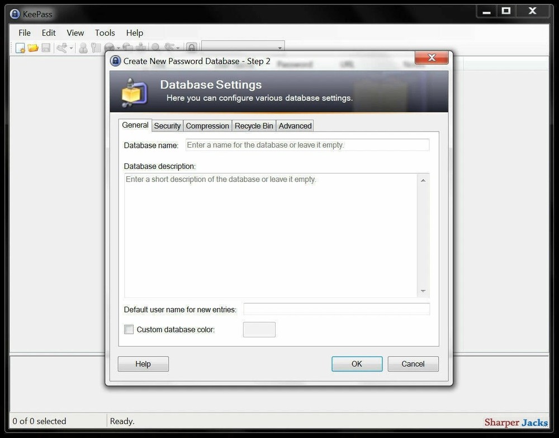Expand the quick search combo box dropdown
Screen dimensions: 559x438
[279, 47]
